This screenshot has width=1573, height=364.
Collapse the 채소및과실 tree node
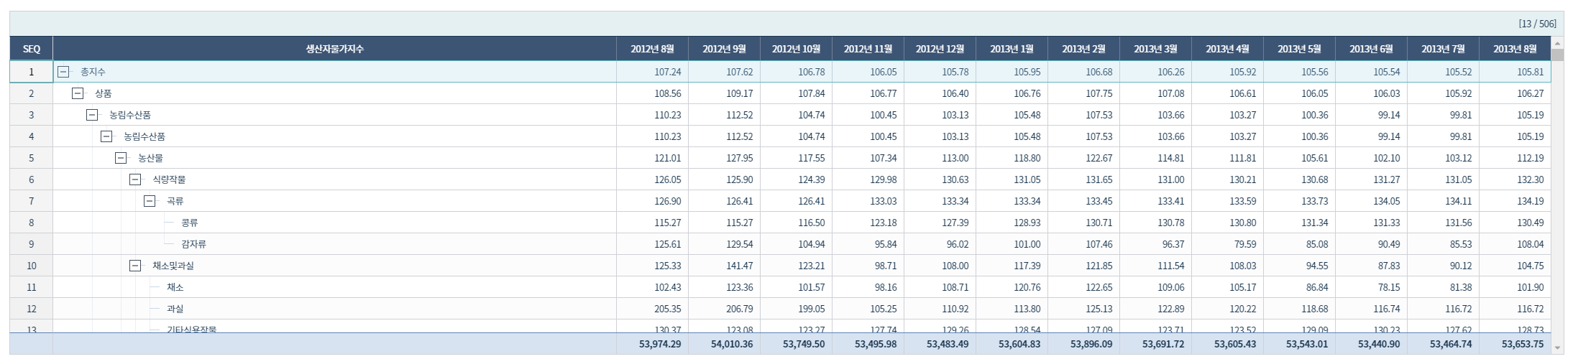tap(135, 266)
